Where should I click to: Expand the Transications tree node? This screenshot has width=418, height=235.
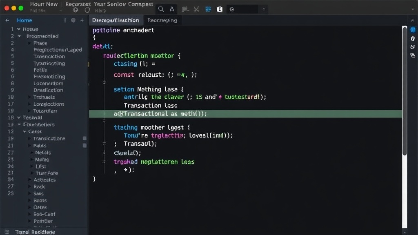point(29,139)
